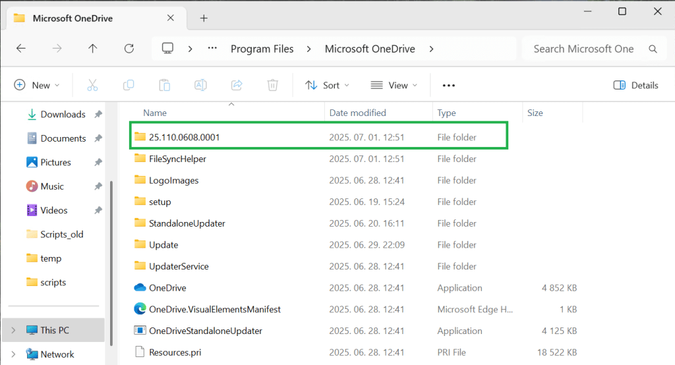This screenshot has height=365, width=675.
Task: Refresh the current folder view
Action: pyautogui.click(x=129, y=49)
